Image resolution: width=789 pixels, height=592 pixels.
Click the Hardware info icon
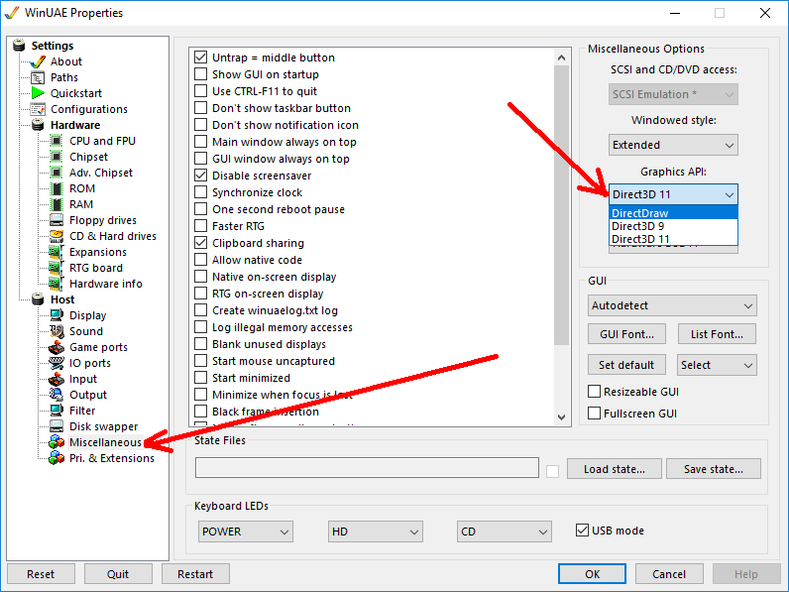(x=56, y=284)
